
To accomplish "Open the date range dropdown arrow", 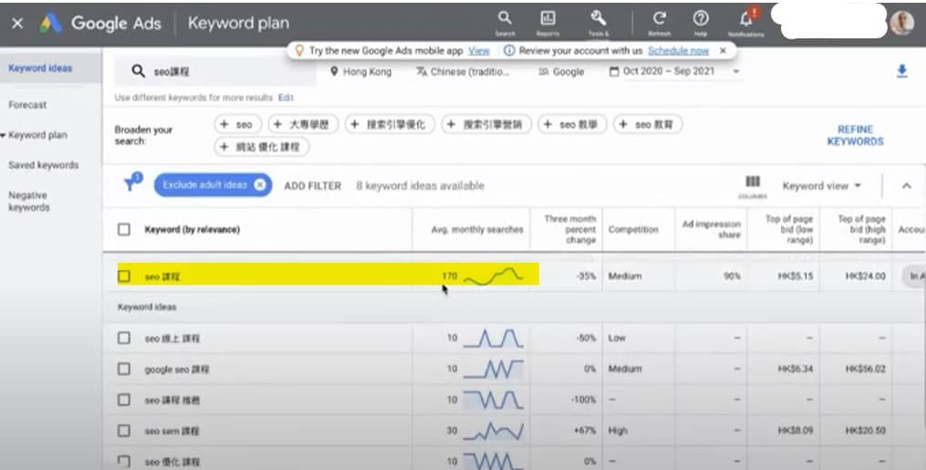I will click(x=736, y=71).
